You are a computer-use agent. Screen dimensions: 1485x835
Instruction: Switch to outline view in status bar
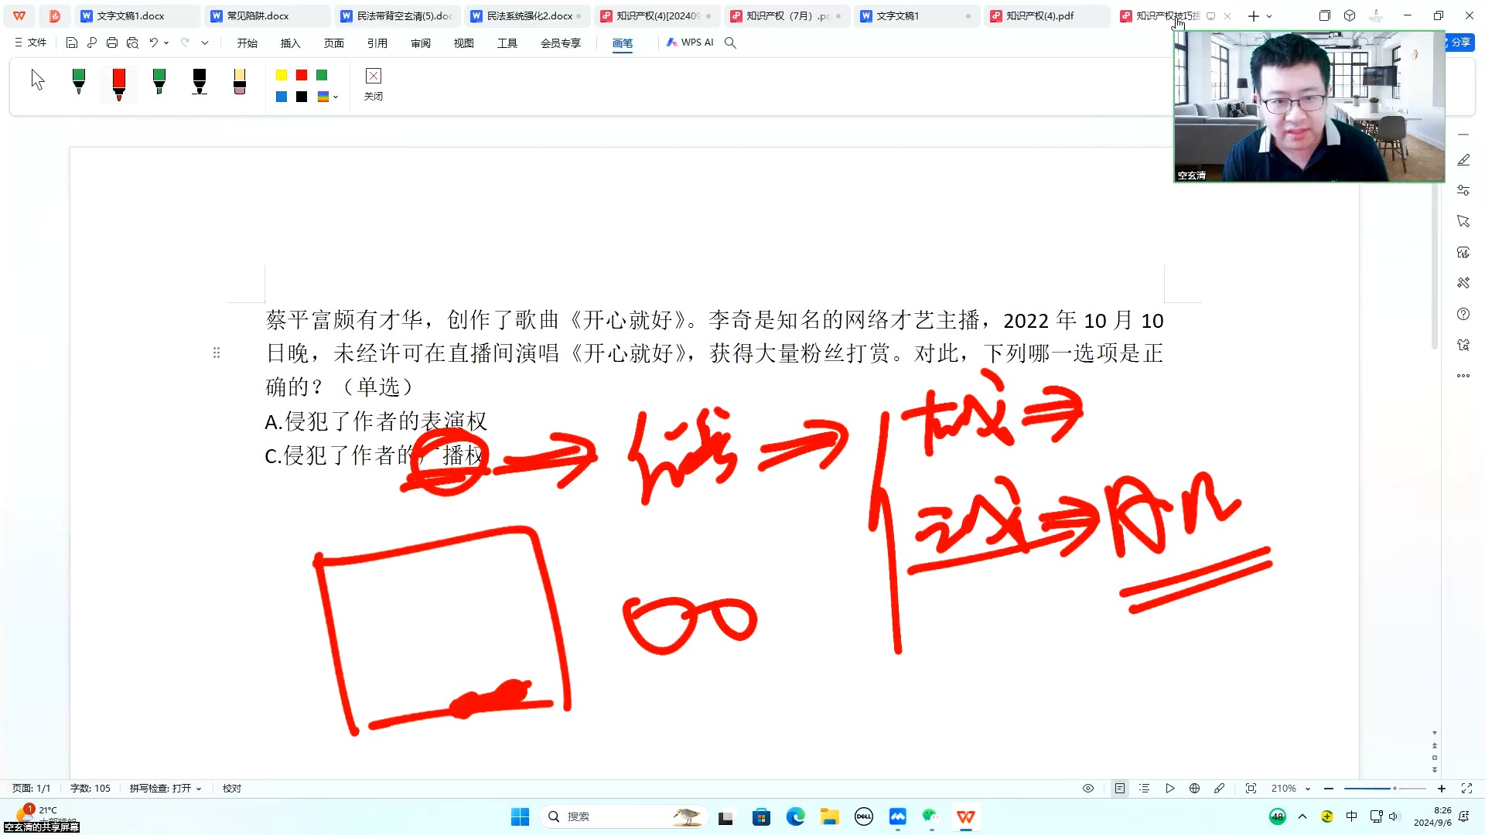[1145, 789]
